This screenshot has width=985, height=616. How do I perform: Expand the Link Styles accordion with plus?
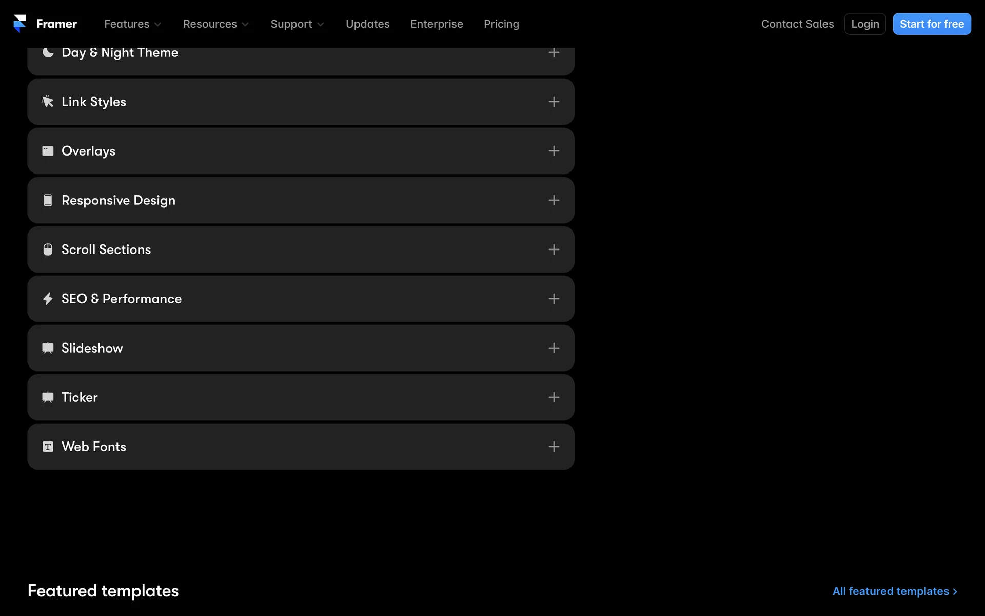pos(554,102)
